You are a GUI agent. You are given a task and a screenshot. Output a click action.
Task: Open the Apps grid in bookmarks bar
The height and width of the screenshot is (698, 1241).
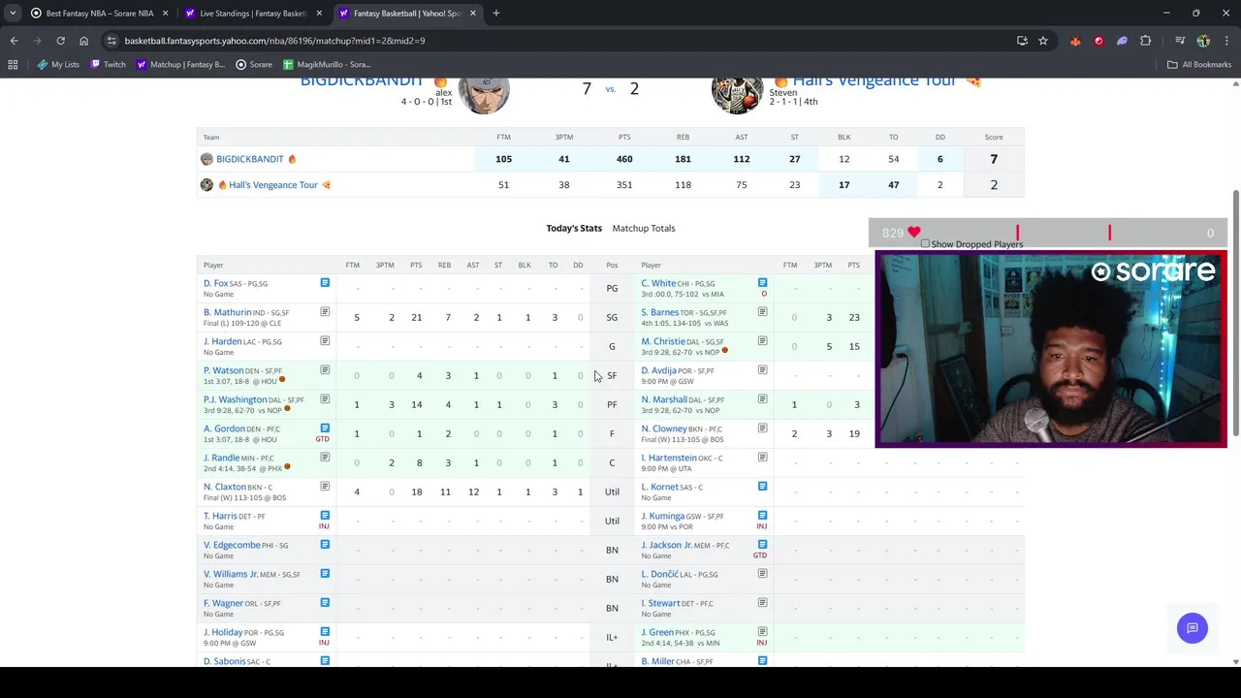coord(13,64)
